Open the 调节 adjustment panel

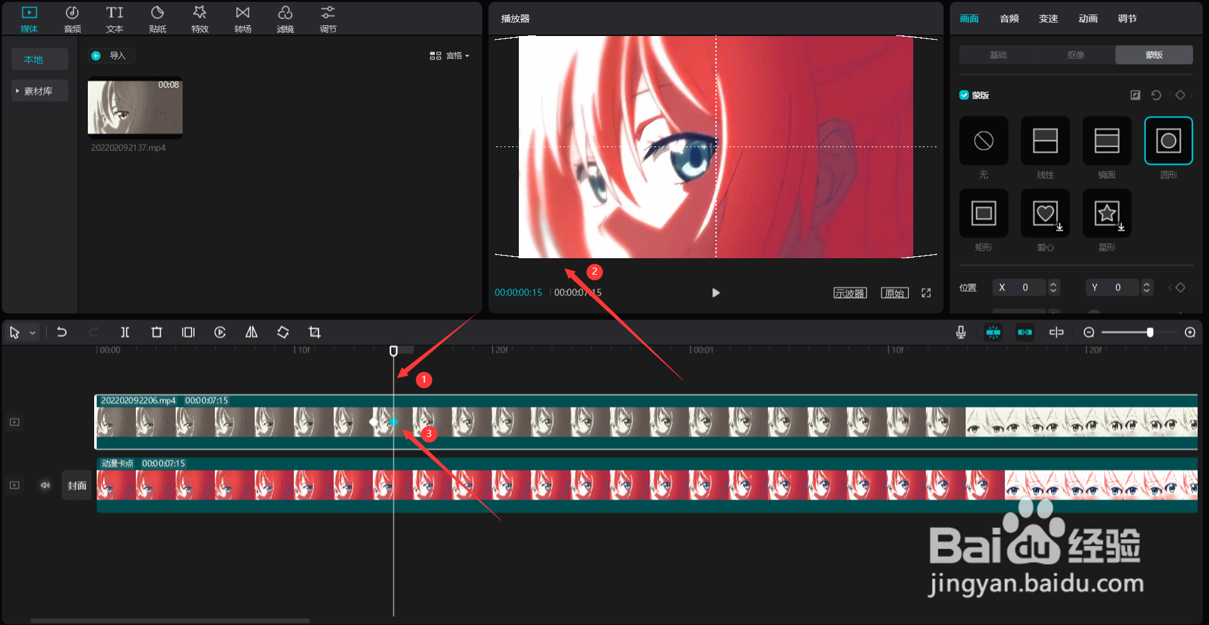click(328, 19)
